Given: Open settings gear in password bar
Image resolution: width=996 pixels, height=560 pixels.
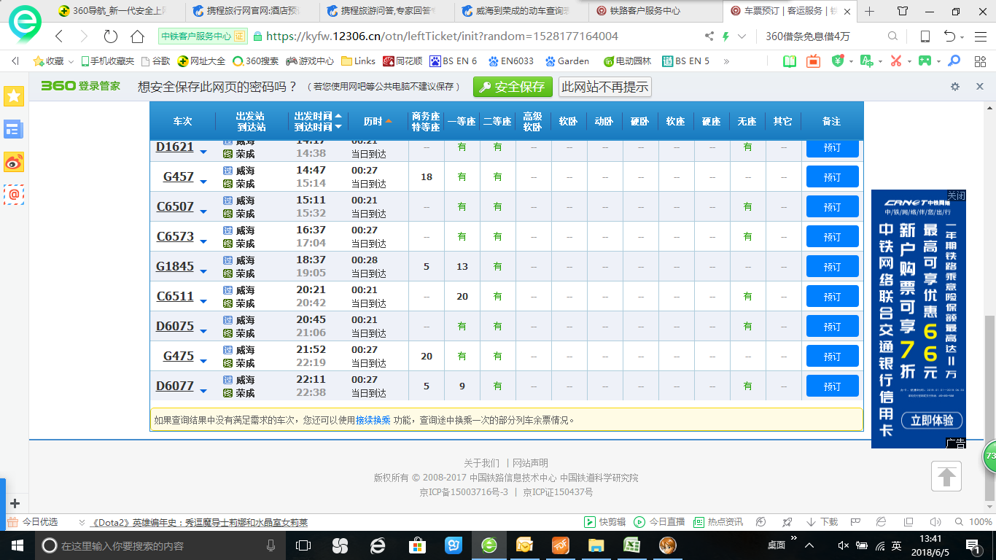Looking at the screenshot, I should 955,87.
